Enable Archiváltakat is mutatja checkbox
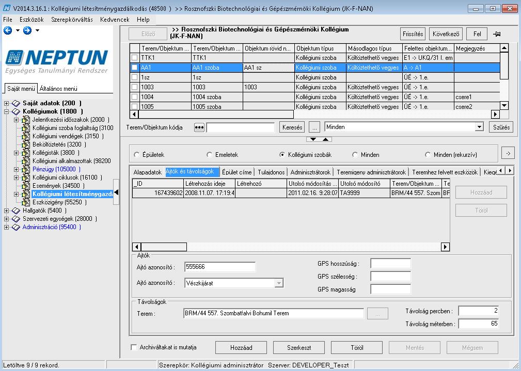Screen dimensions: 521x371 point(134,347)
